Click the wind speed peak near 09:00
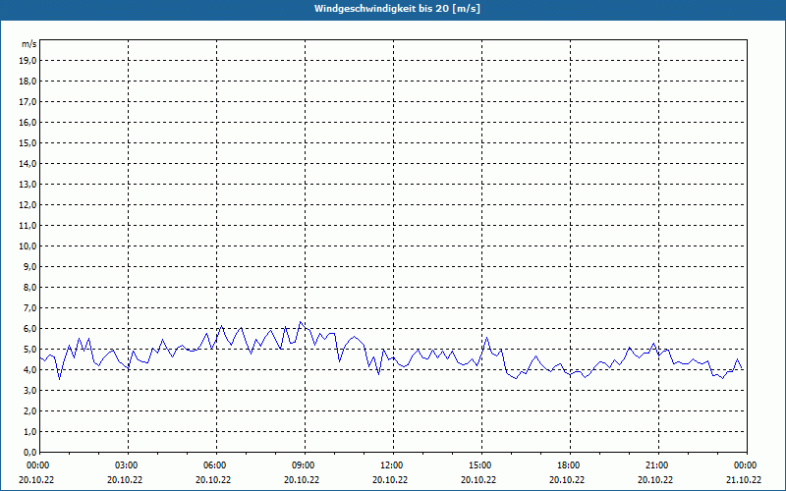The width and height of the screenshot is (786, 491). pyautogui.click(x=301, y=322)
